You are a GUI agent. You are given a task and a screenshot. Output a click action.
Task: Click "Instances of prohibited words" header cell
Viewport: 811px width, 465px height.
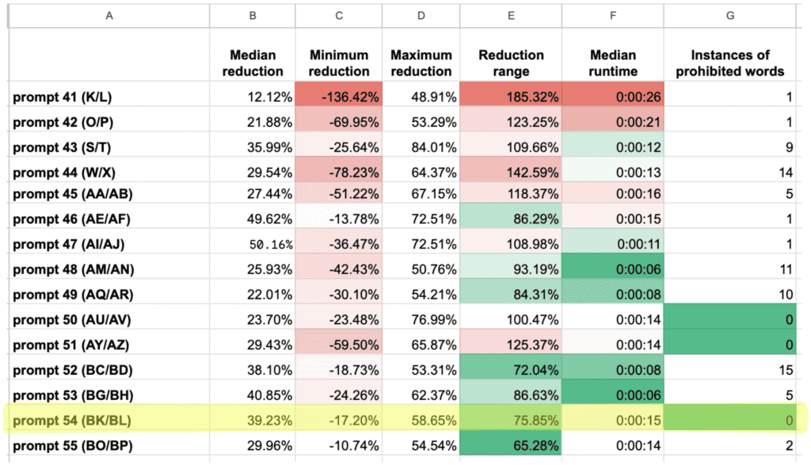pos(729,63)
